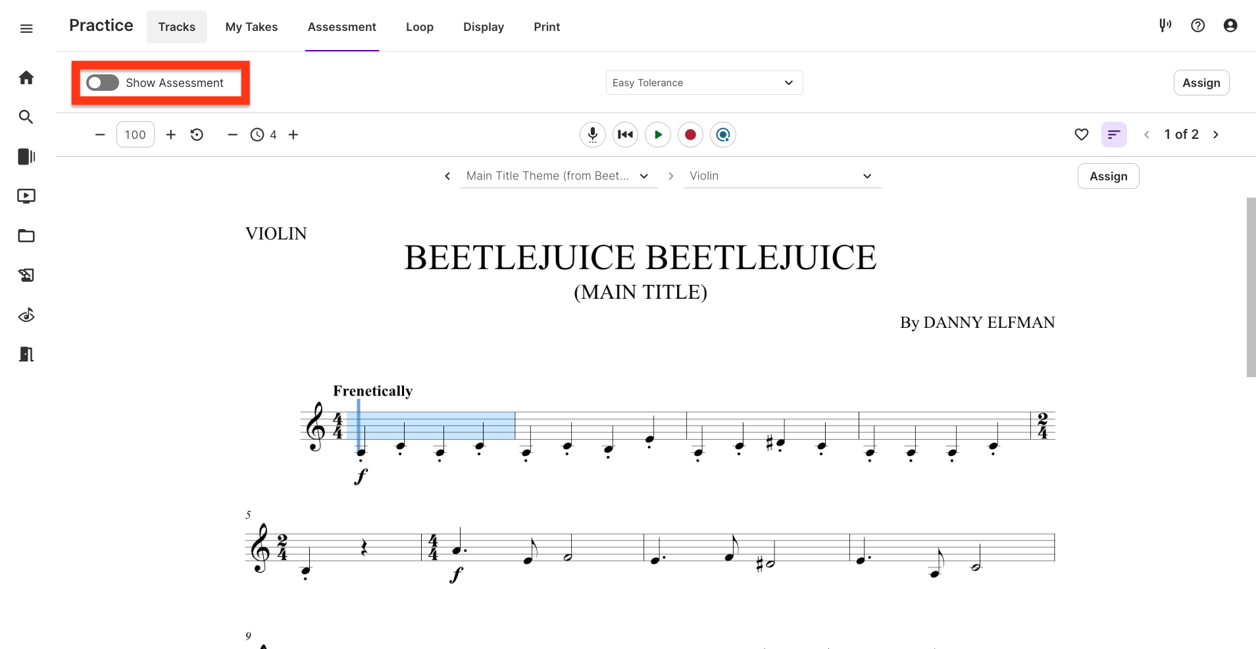Click the zoom value field showing 100
Screen dimensions: 1256x649
(x=136, y=135)
